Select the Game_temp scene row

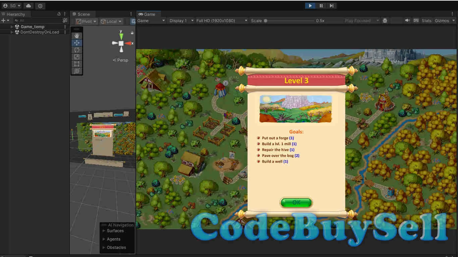(x=35, y=26)
